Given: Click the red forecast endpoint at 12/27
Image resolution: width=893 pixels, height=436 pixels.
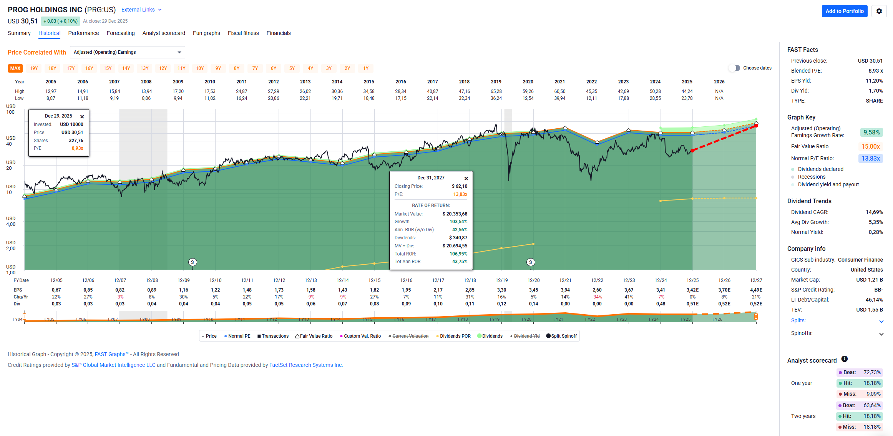Looking at the screenshot, I should (756, 125).
